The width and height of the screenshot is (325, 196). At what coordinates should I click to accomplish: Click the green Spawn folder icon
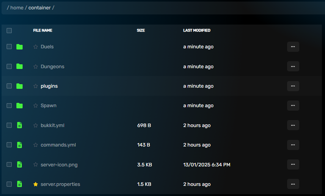pos(19,105)
